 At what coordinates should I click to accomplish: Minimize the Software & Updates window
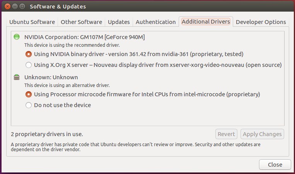pos(15,7)
